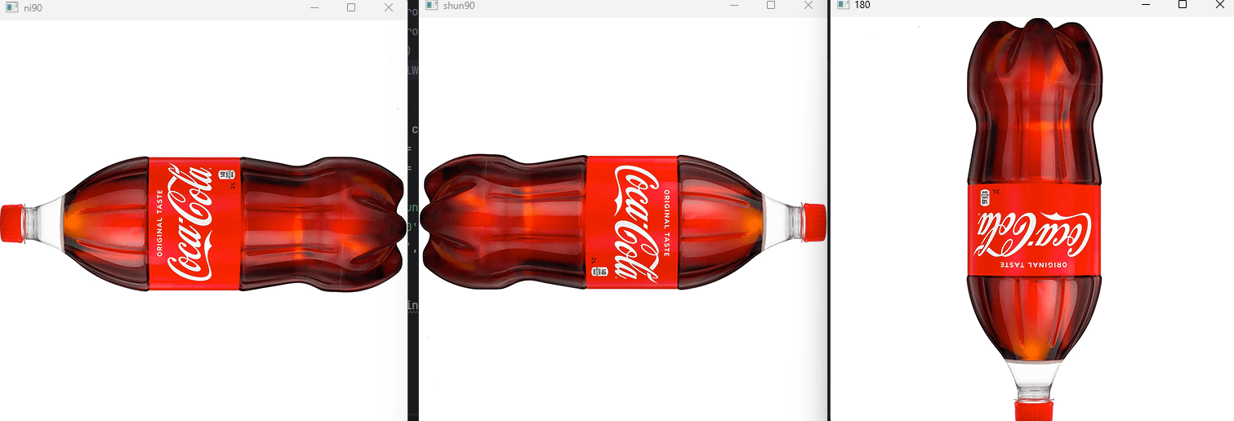Minimize the 180 window

[x=1145, y=4]
